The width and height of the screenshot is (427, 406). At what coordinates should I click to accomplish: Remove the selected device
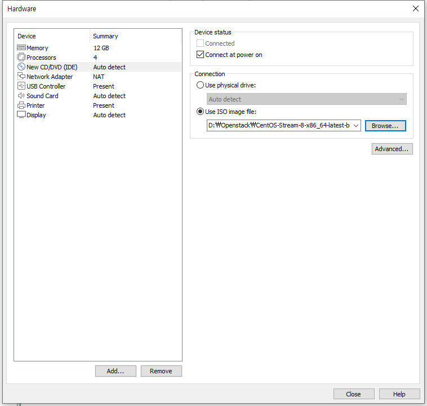[161, 371]
